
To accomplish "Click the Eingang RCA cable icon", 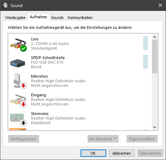I will (x=18, y=101).
